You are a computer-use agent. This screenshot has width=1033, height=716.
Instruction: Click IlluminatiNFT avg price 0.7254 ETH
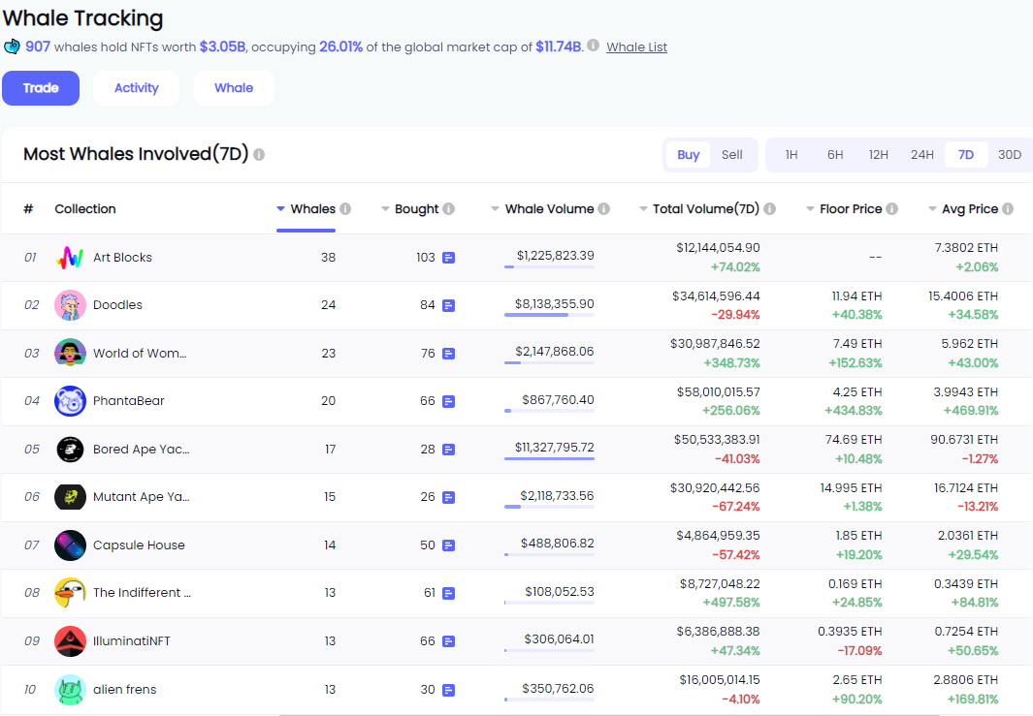click(966, 631)
